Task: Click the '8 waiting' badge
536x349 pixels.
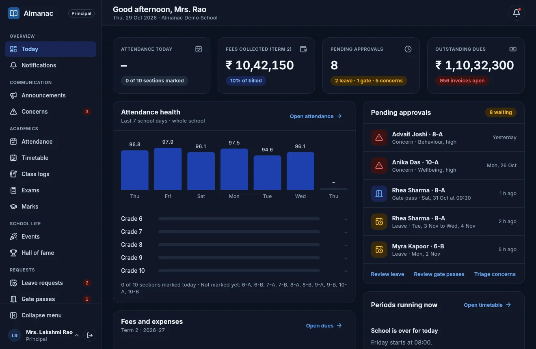Action: click(x=501, y=112)
